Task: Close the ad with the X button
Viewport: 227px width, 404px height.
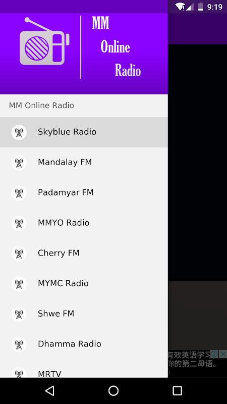Action: [x=223, y=354]
